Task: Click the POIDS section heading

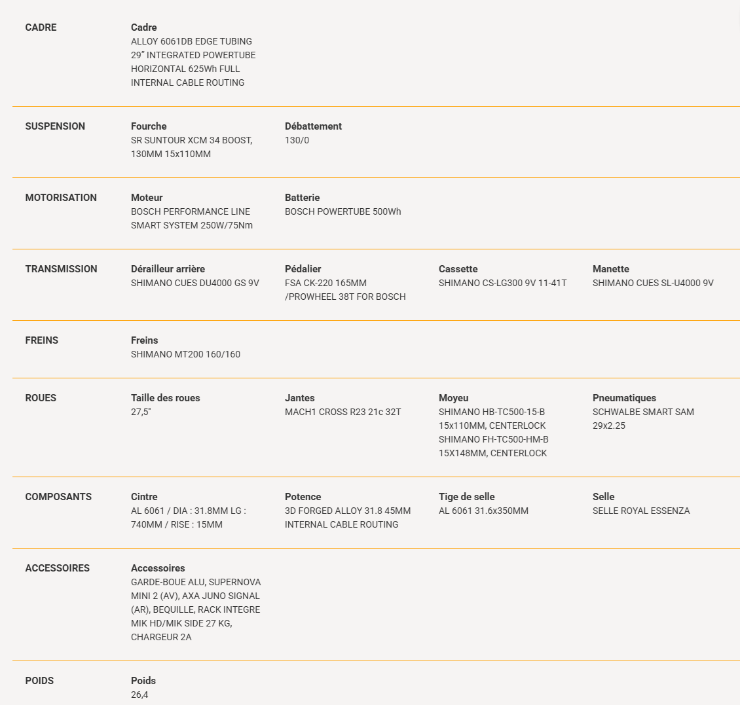Action: 39,681
